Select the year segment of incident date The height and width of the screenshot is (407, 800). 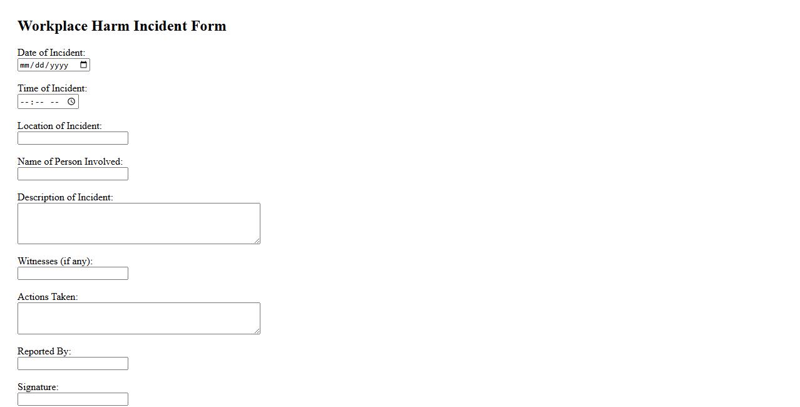point(59,65)
